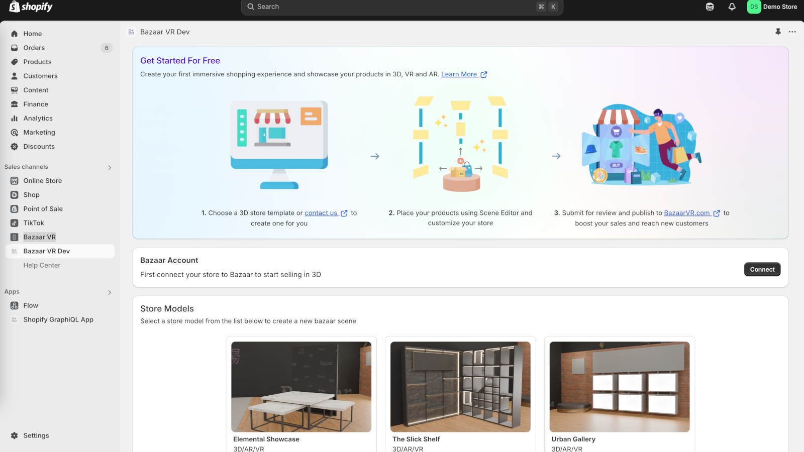
Task: Expand the Apps section chevron
Action: point(110,292)
